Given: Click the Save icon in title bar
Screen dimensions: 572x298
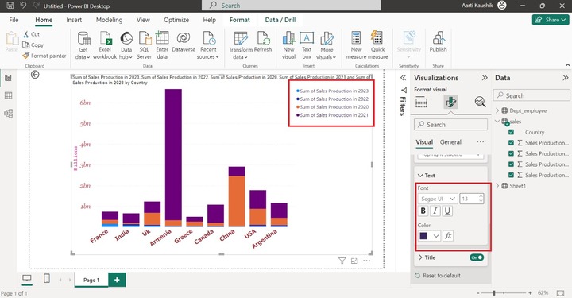Looking at the screenshot, I should click(10, 6).
